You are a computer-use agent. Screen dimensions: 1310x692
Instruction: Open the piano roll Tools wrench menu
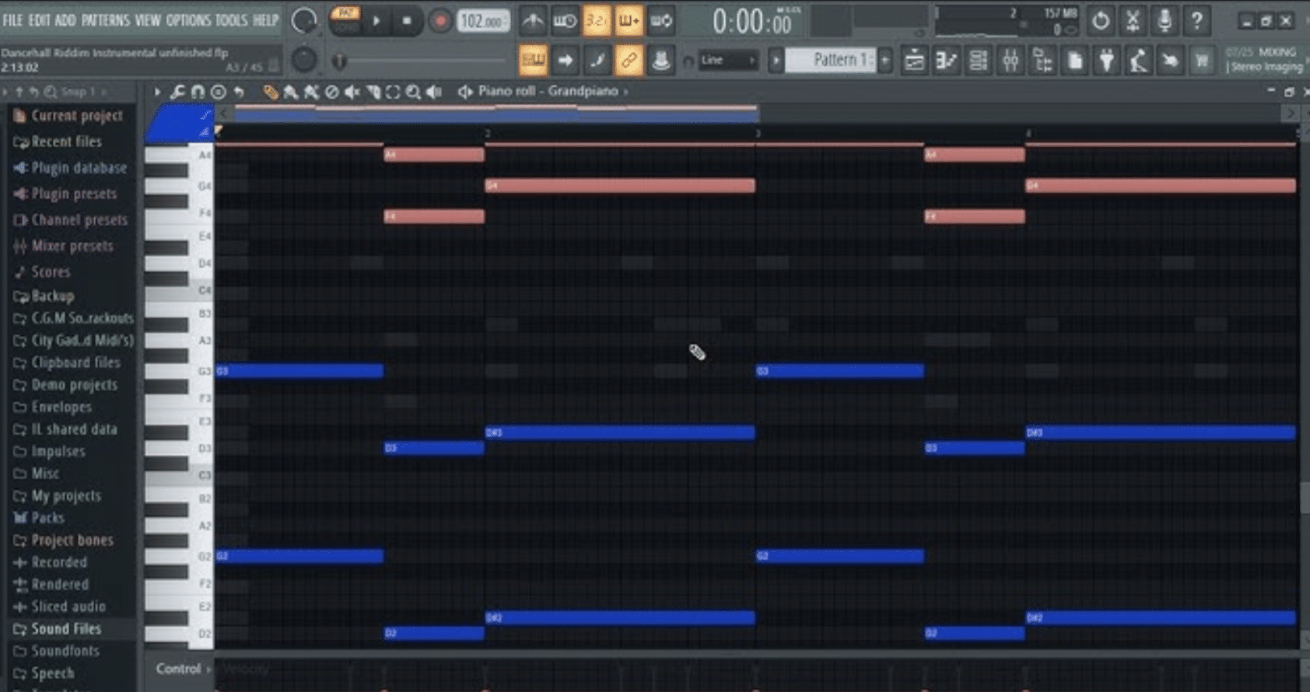click(177, 93)
